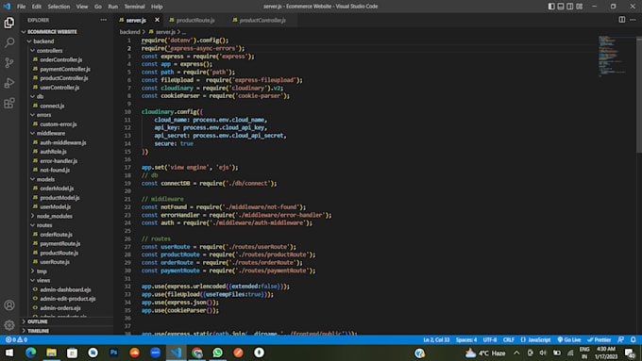Click the code minimap overview
Image resolution: width=642 pixels, height=361 pixels.
coord(617,56)
